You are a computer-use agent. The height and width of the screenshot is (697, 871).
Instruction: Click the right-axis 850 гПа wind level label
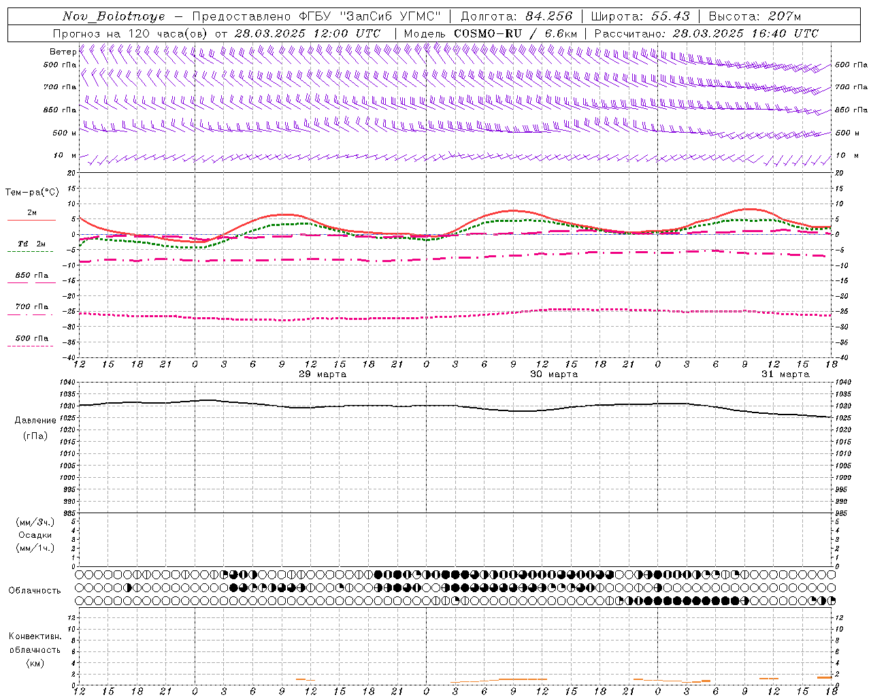851,110
